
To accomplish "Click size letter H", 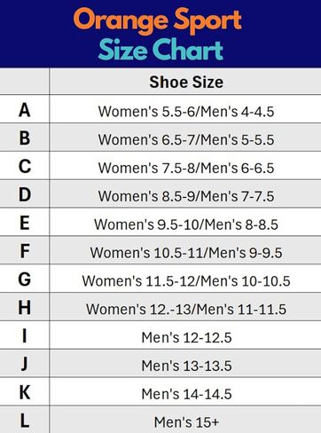I will [25, 308].
